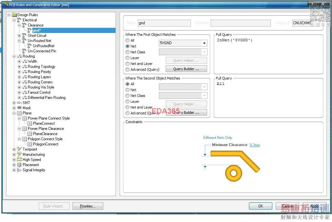The width and height of the screenshot is (332, 222).
Task: Select the PlaneConnect rule item
Action: coord(44,123)
